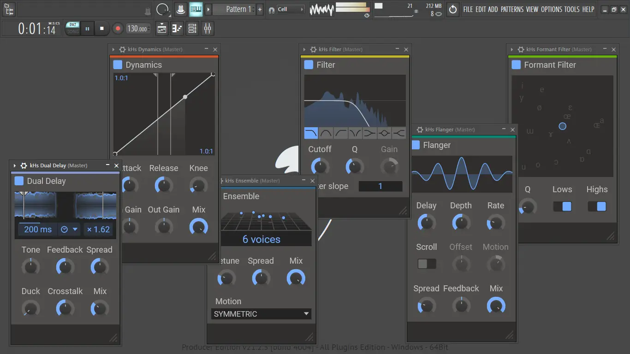The width and height of the screenshot is (630, 354).
Task: Click the undo history circular arrow icon
Action: 453,9
